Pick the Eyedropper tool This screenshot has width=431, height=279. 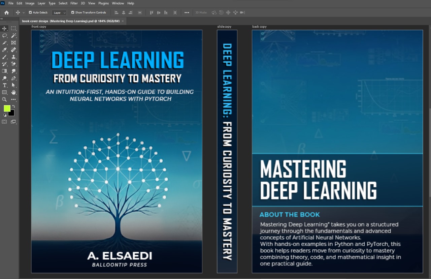(x=5, y=50)
